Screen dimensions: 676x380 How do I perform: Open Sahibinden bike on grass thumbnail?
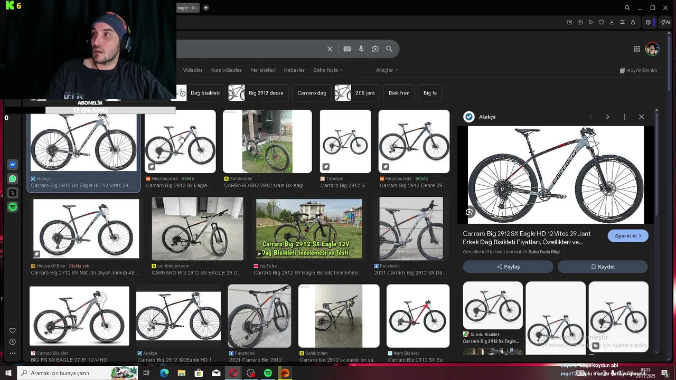point(267,141)
